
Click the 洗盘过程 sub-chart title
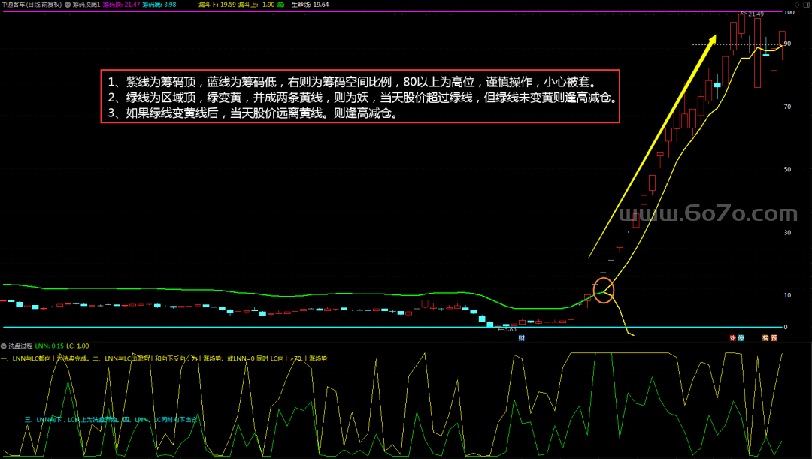point(20,346)
